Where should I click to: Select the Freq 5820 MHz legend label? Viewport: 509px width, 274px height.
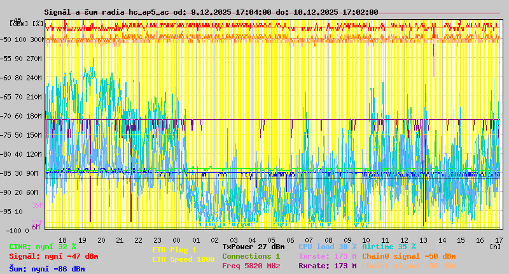point(251,266)
